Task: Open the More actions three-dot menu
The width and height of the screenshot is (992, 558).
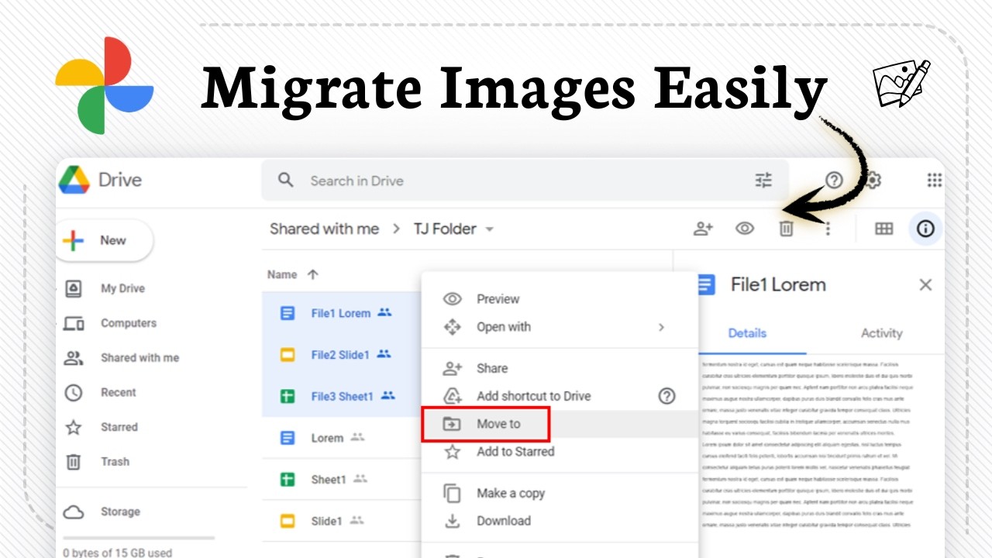Action: tap(828, 229)
